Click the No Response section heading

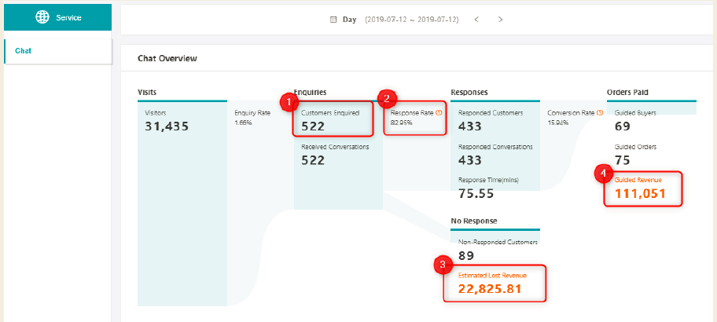click(x=474, y=221)
